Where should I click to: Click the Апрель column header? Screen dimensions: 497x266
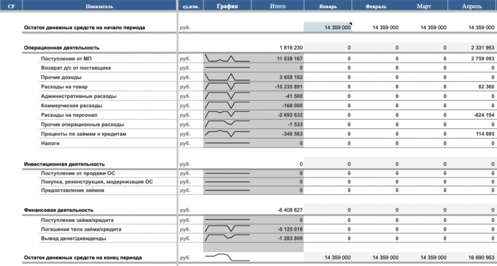coord(472,6)
